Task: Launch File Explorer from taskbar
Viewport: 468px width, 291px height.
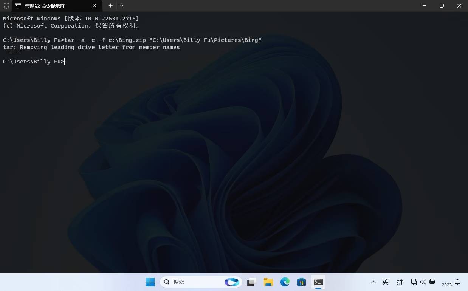Action: coord(268,282)
